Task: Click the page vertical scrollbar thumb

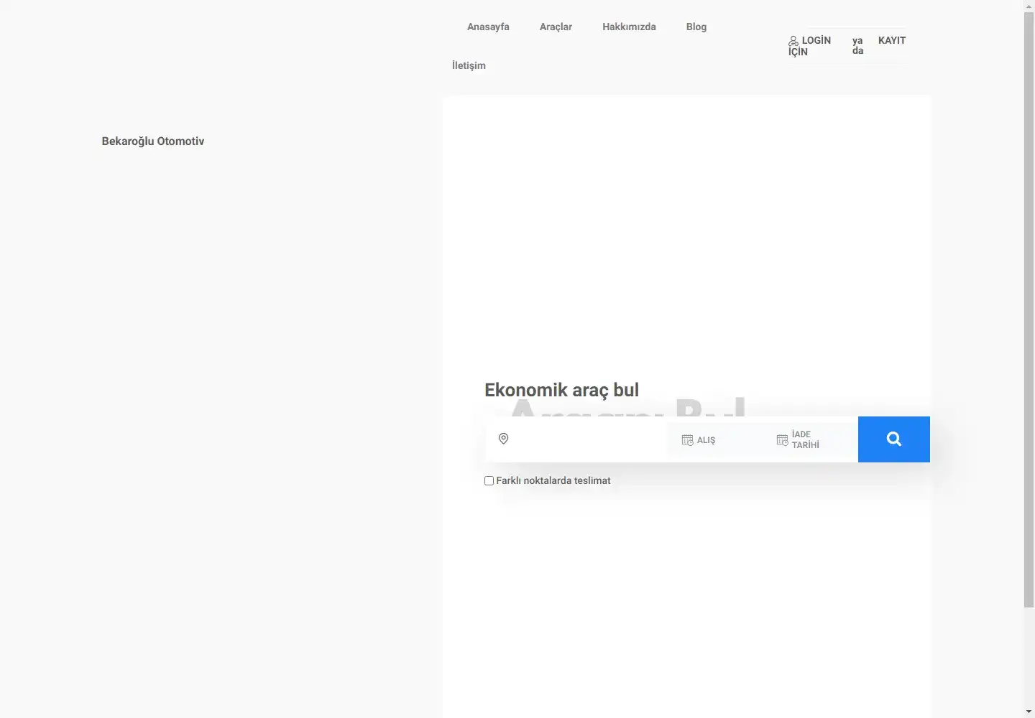Action: 1029,310
